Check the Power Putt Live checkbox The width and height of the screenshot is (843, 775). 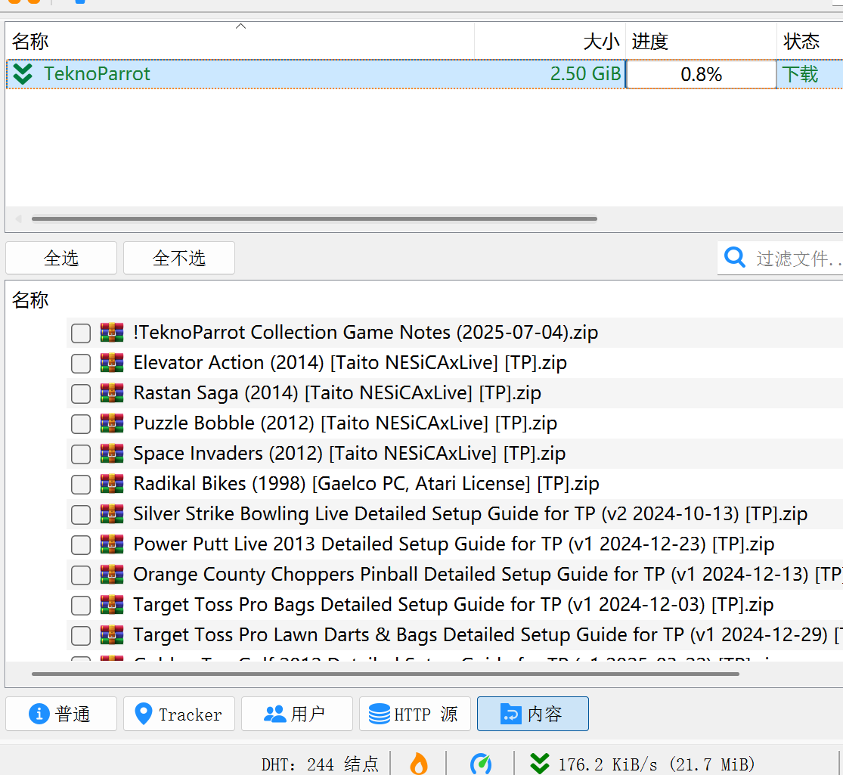81,545
